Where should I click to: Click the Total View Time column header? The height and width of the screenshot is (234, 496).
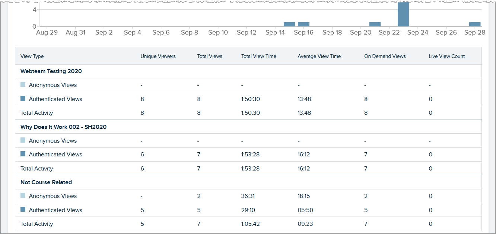pyautogui.click(x=259, y=56)
